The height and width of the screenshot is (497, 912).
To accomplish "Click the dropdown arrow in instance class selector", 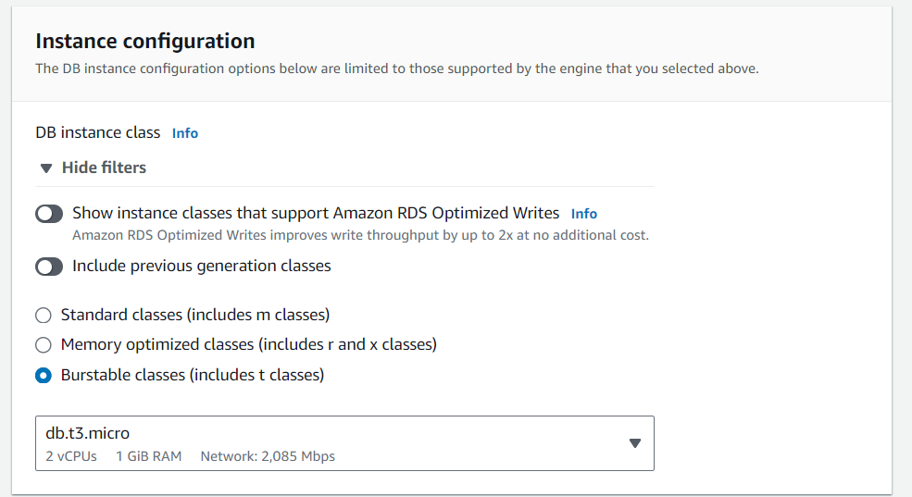I will point(634,443).
